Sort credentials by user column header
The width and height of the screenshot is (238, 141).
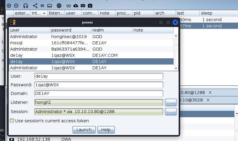point(30,30)
